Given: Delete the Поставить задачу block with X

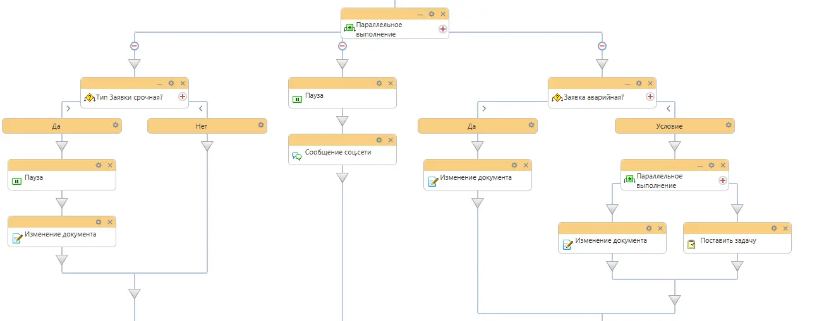Looking at the screenshot, I should coord(785,228).
